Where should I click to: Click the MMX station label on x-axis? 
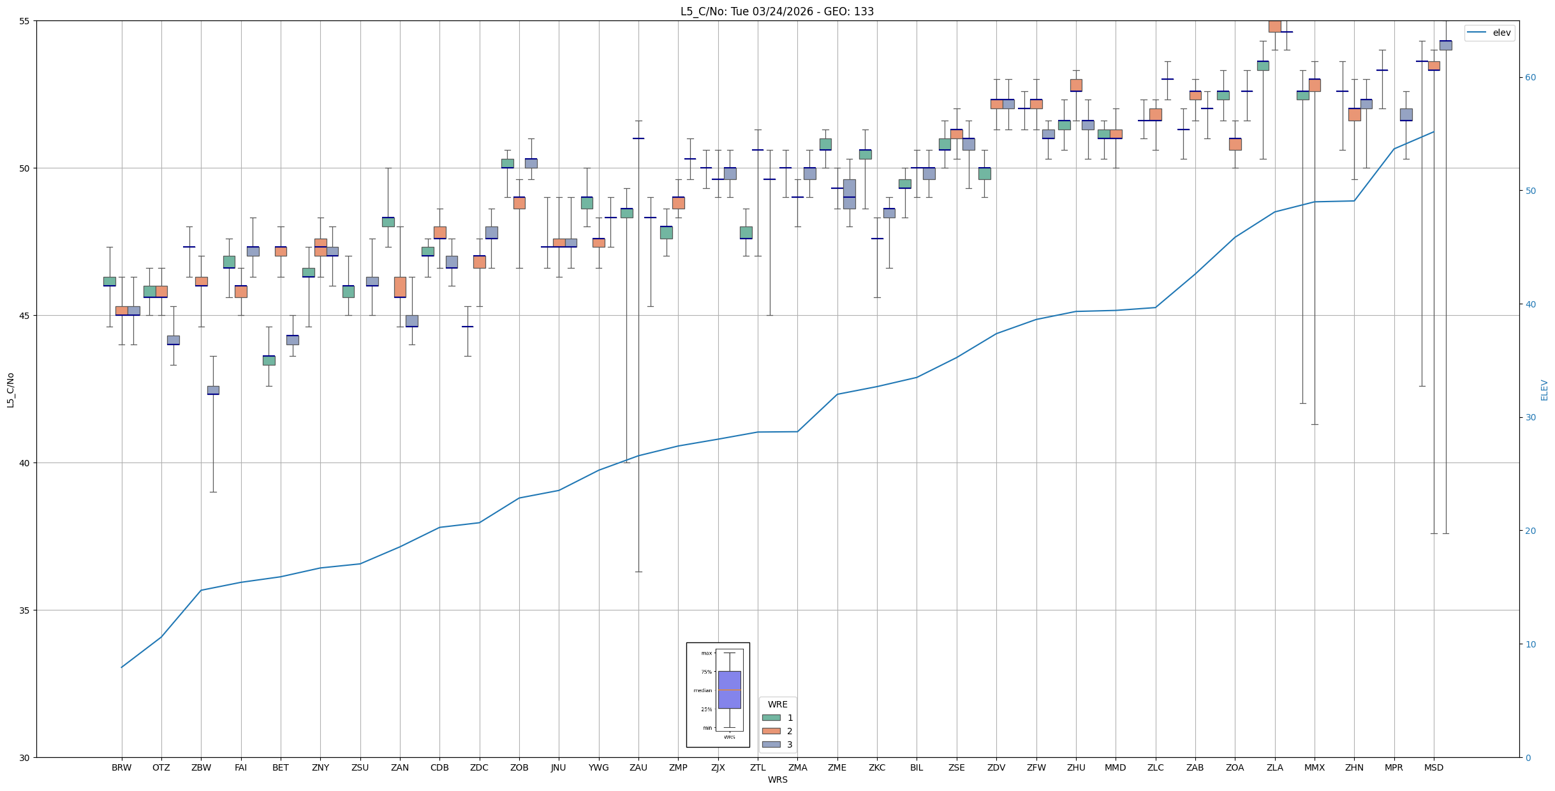[1314, 767]
